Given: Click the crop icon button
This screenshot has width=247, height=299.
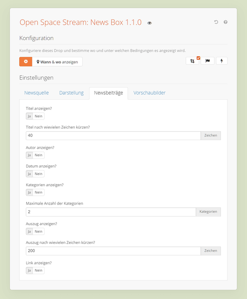Looking at the screenshot, I should coord(192,61).
